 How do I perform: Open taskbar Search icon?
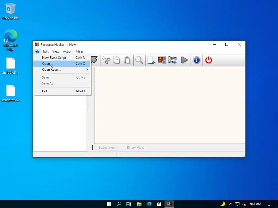click(x=119, y=204)
